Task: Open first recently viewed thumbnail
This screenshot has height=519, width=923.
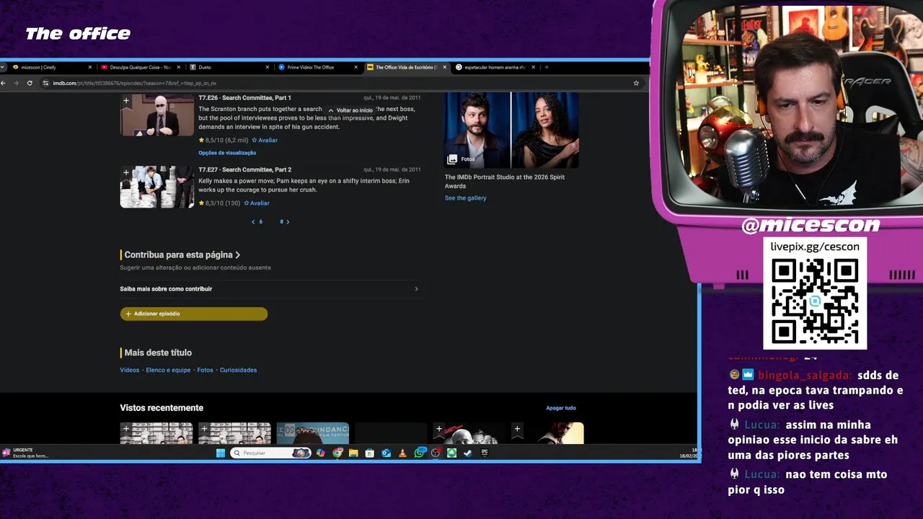Action: (x=156, y=433)
